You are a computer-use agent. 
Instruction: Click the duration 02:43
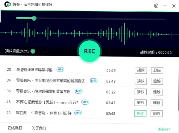point(111,81)
